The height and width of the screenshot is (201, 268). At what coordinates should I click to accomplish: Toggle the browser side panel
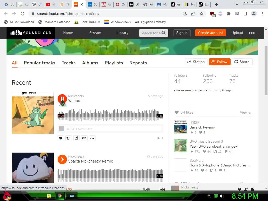coord(245,14)
